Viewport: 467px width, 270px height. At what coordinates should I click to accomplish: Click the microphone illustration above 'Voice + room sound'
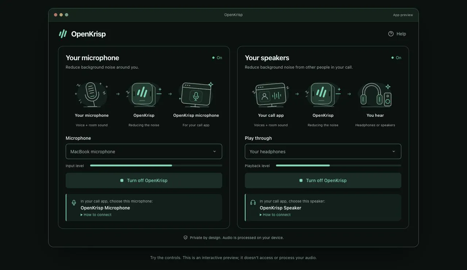coord(92,94)
